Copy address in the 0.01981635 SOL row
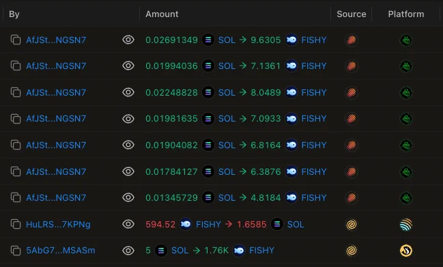Viewport: 443px width, 267px height. click(16, 119)
